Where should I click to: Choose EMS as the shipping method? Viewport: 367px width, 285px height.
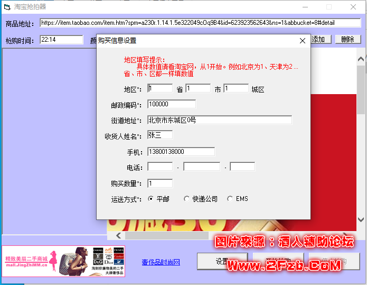coord(230,199)
